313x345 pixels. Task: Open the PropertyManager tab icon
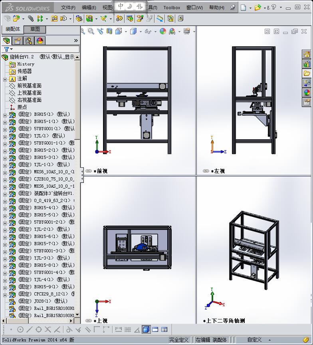18,41
